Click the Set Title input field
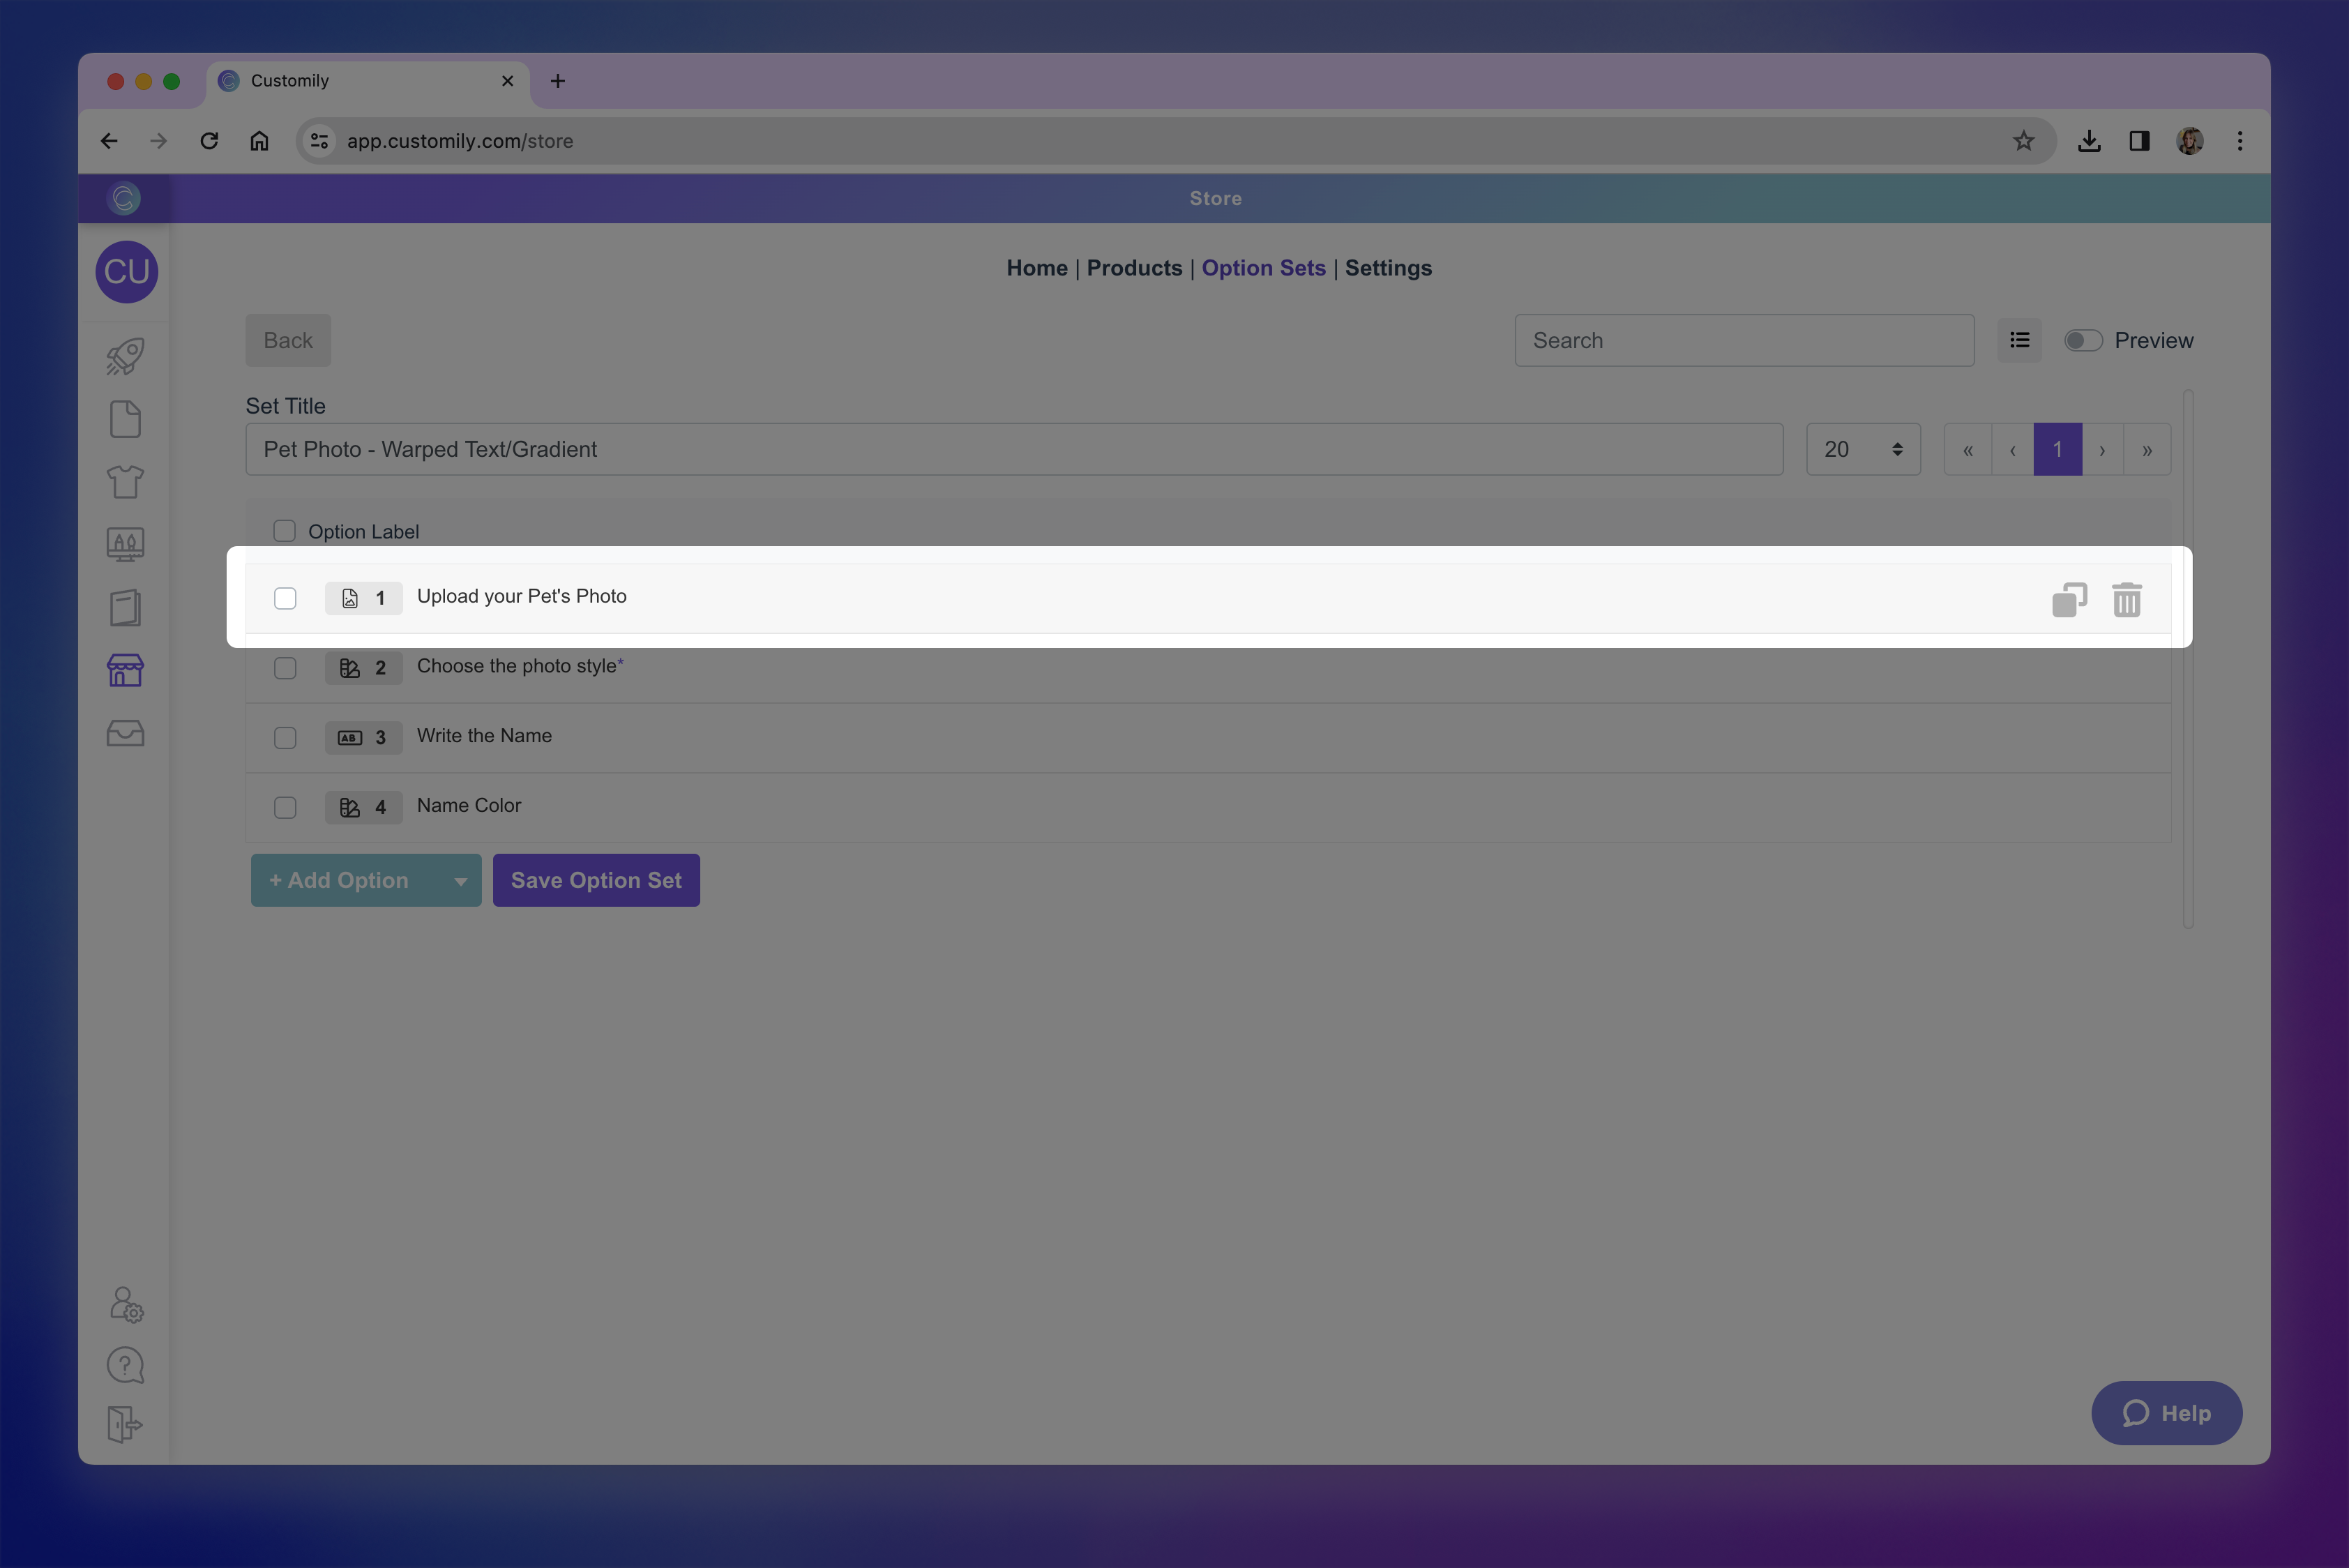The height and width of the screenshot is (1568, 2349). tap(1013, 449)
